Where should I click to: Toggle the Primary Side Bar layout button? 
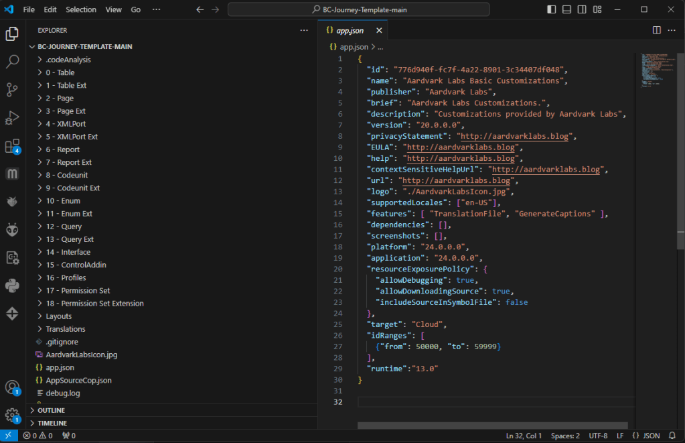(x=551, y=10)
